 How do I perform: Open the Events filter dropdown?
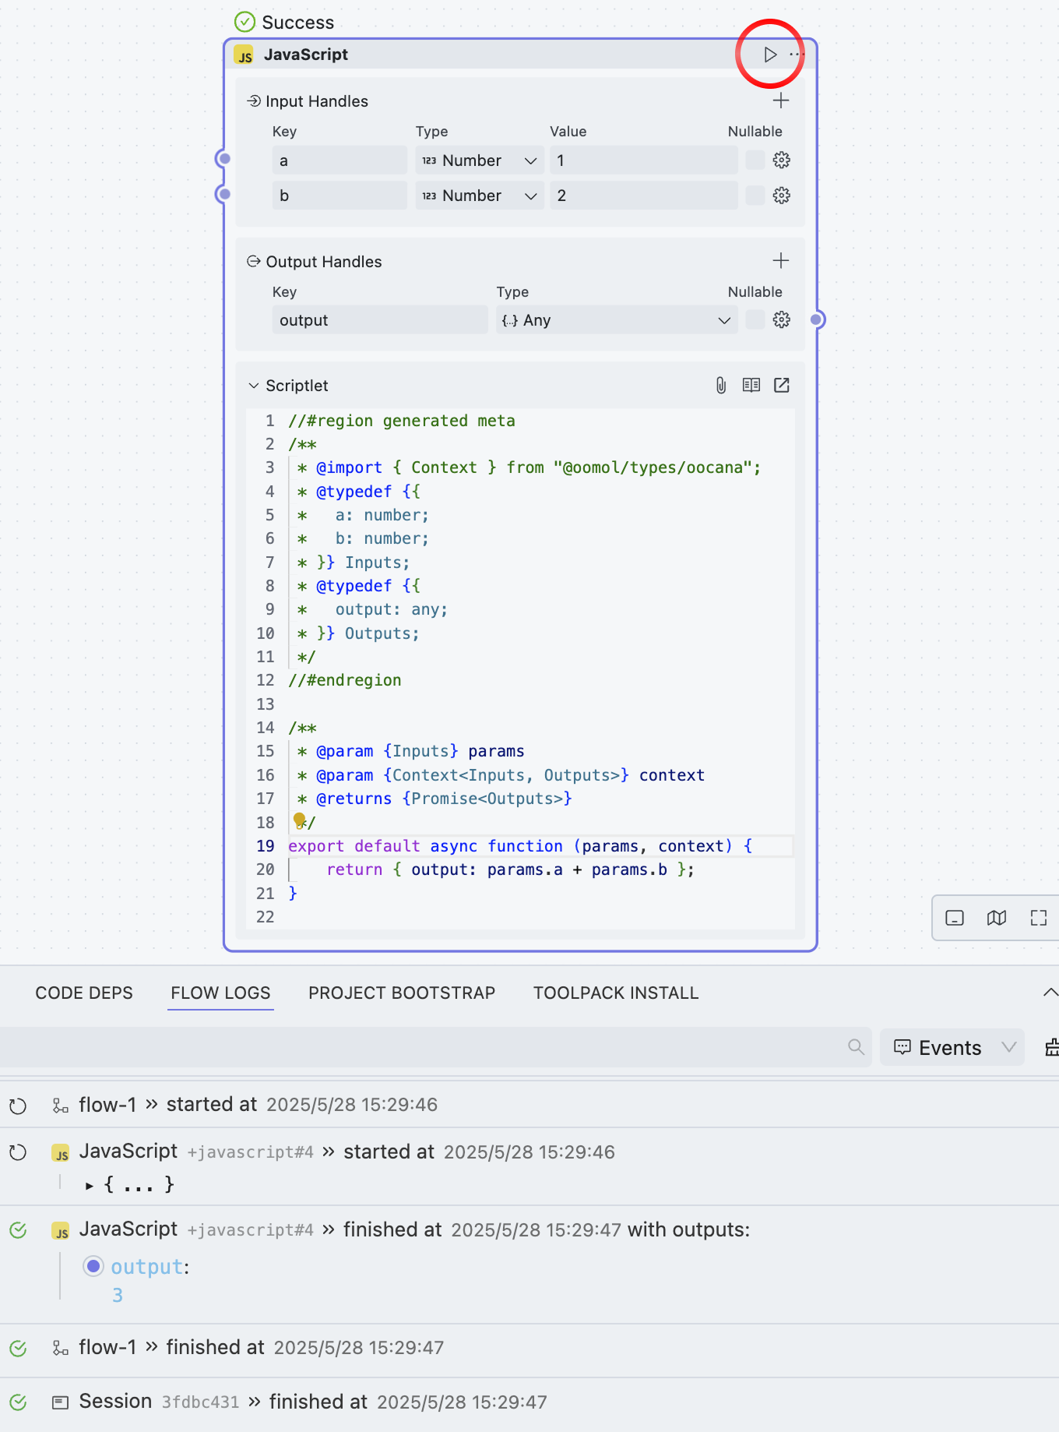(953, 1048)
